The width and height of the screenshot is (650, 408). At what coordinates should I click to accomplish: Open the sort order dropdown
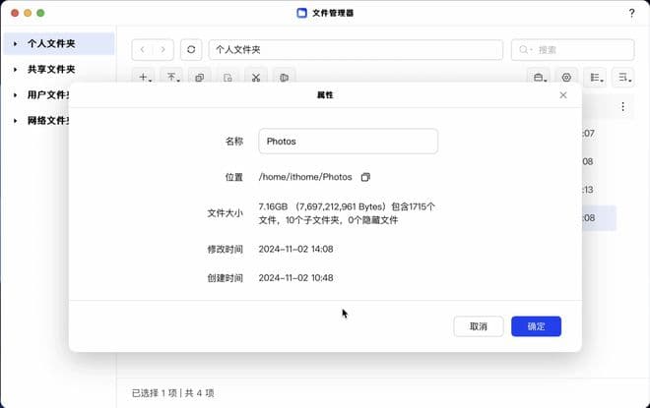622,77
